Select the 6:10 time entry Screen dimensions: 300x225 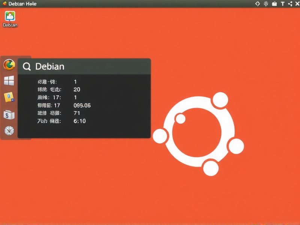[79, 121]
